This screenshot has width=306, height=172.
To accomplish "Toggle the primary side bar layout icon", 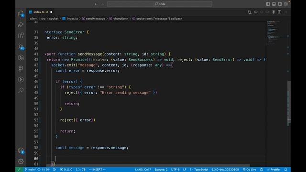I will pyautogui.click(x=268, y=4).
